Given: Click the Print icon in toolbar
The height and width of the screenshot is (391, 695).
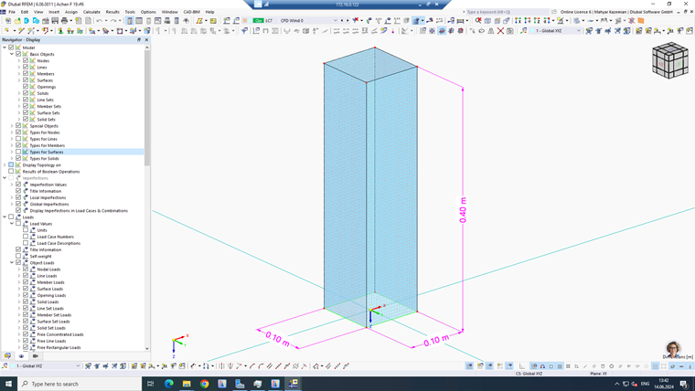Looking at the screenshot, I should click(x=65, y=21).
